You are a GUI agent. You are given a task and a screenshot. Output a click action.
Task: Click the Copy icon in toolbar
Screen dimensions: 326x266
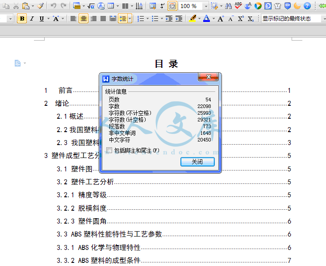[6, 6]
